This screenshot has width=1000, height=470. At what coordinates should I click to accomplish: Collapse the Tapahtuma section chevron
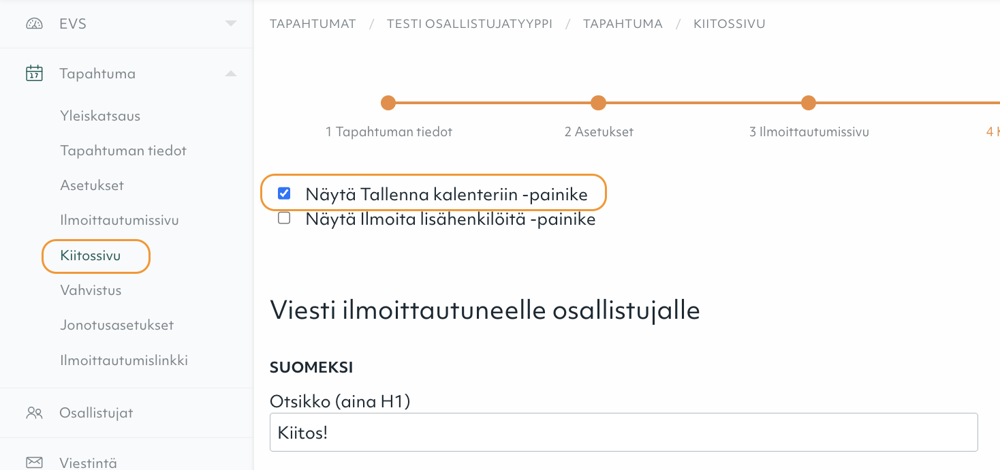pos(231,73)
